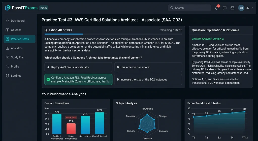
Task: Click the Profile person icon
Action: coord(7,66)
